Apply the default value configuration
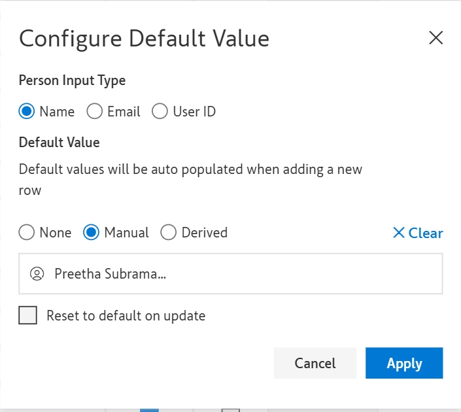Screen dimensions: 461x412 coord(404,363)
